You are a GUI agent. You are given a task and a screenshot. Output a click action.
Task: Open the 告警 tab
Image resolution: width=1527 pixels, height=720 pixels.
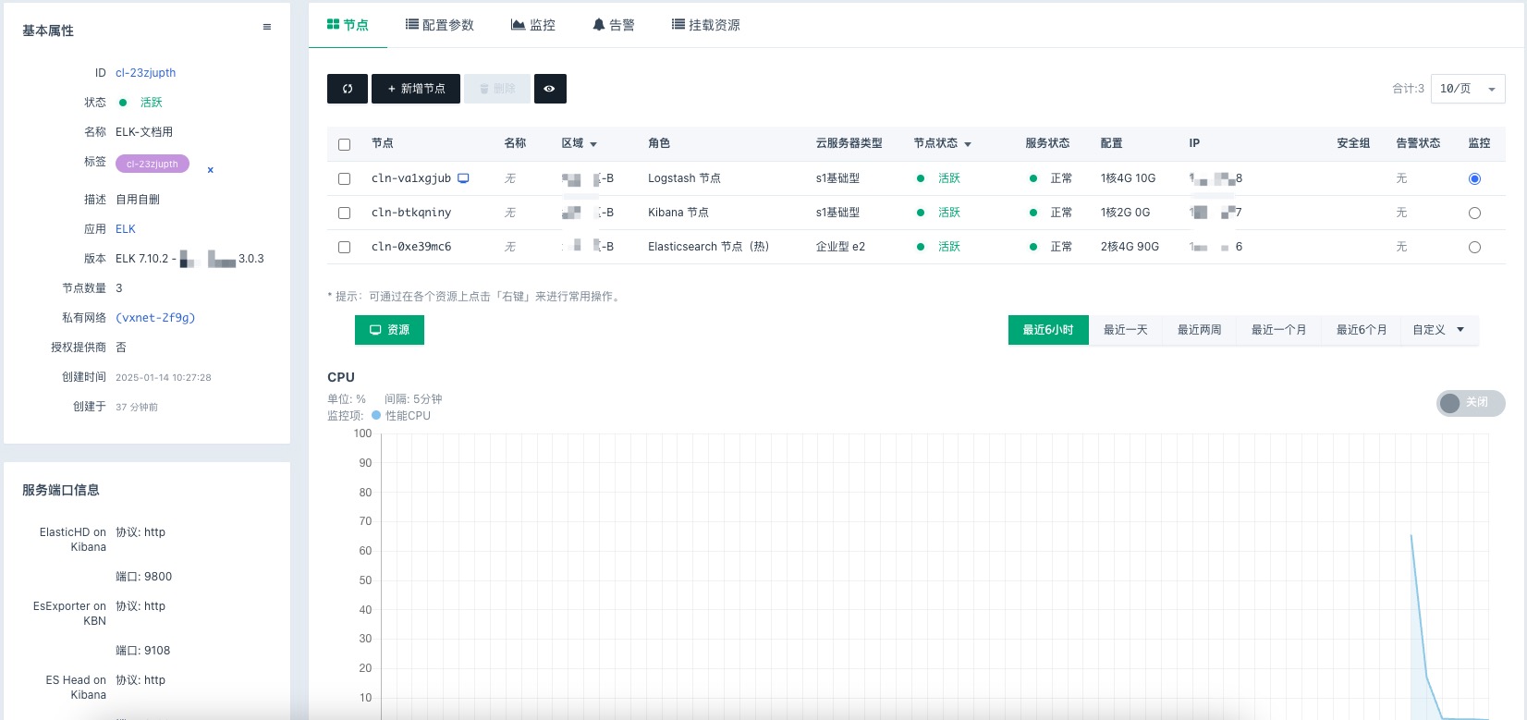coord(614,25)
